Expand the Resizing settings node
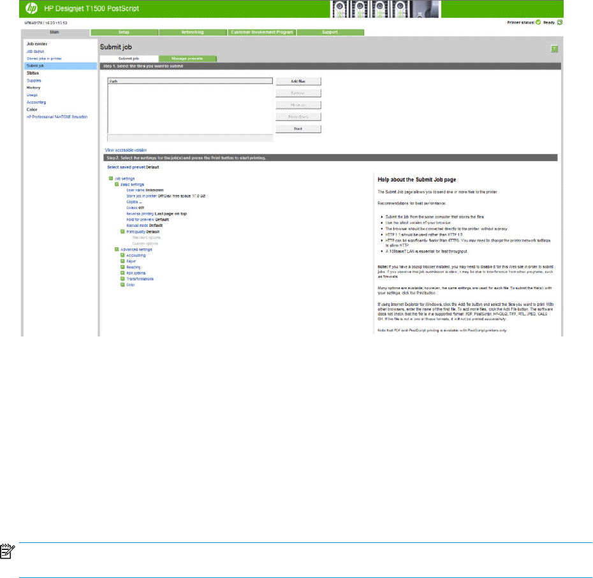593x578 pixels. click(x=122, y=267)
